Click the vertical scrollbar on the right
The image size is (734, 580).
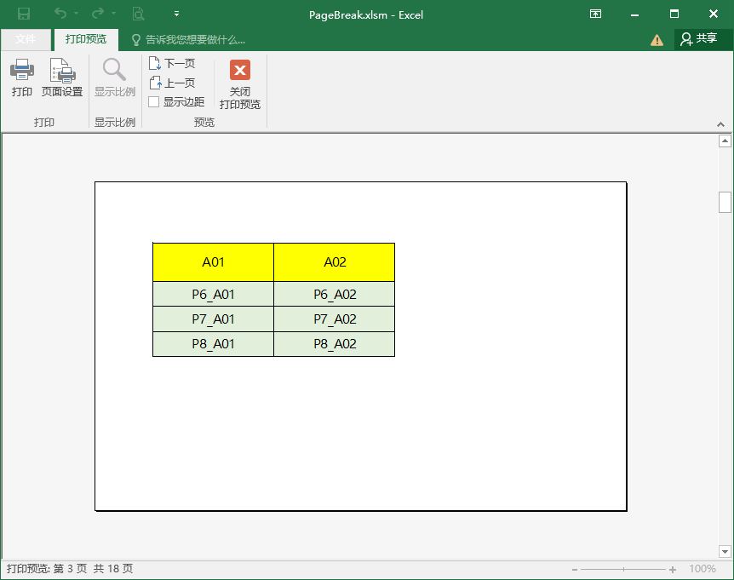click(725, 202)
